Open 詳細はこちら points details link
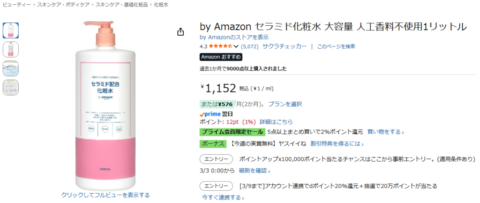 point(276,122)
